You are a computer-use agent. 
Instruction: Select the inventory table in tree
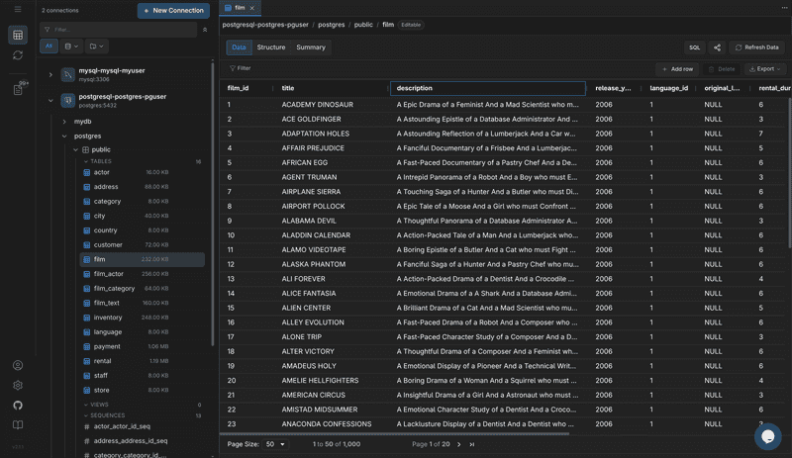143,318
